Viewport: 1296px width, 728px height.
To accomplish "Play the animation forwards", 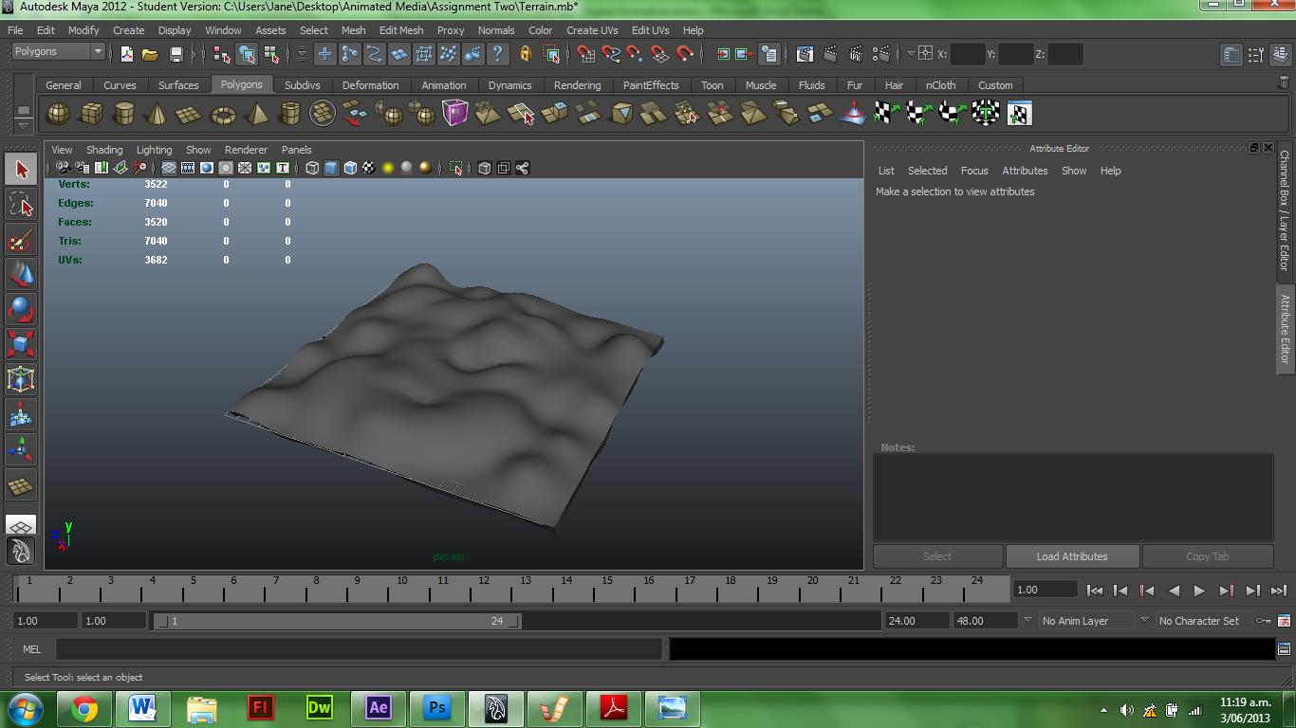I will (1199, 590).
